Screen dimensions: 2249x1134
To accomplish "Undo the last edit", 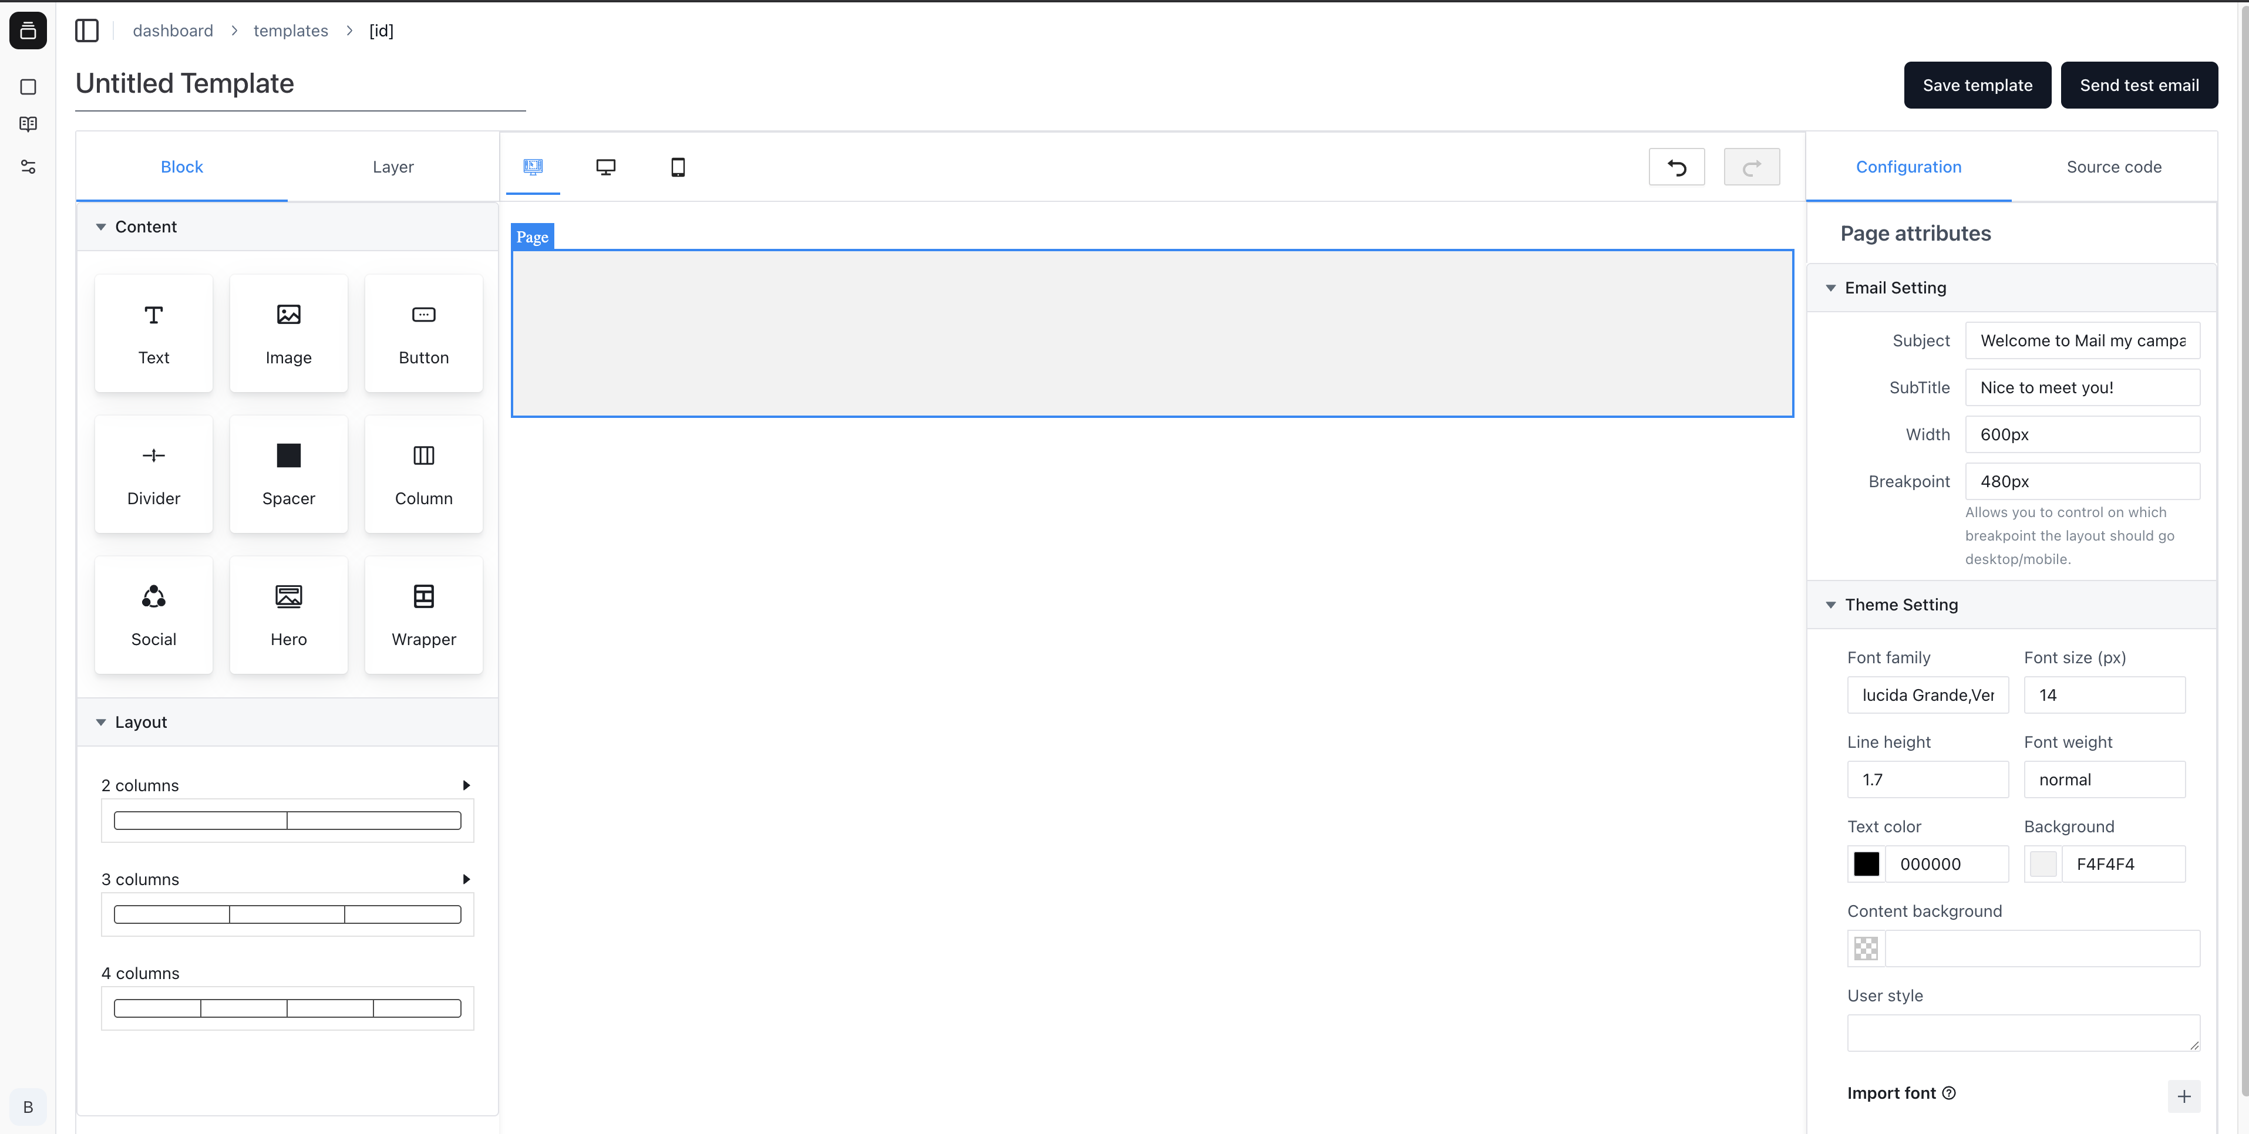I will point(1676,167).
